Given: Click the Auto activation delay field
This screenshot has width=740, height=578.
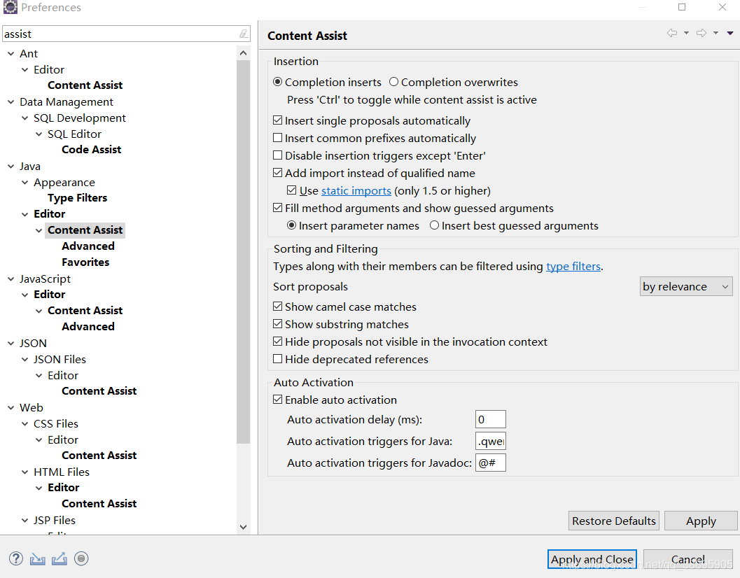Looking at the screenshot, I should click(x=490, y=419).
